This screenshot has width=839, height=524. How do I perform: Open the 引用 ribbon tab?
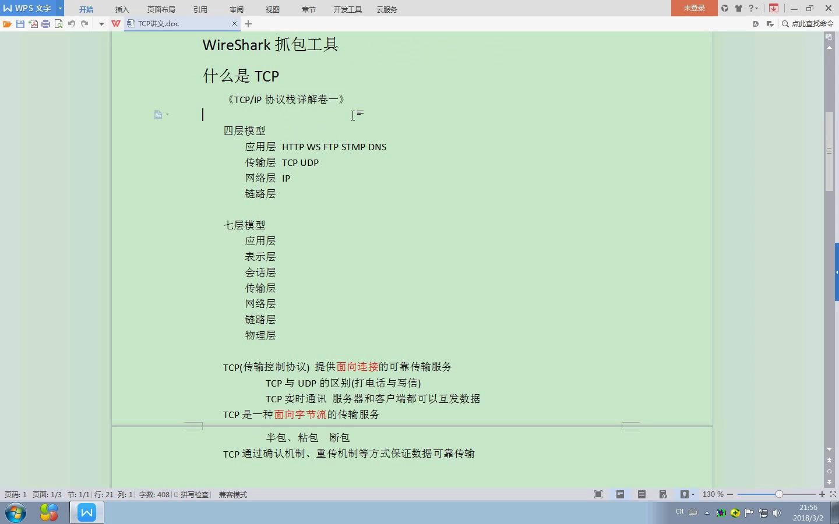point(200,9)
